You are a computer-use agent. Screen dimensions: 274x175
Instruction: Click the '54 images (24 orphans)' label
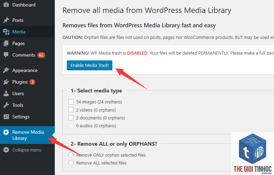pyautogui.click(x=99, y=102)
